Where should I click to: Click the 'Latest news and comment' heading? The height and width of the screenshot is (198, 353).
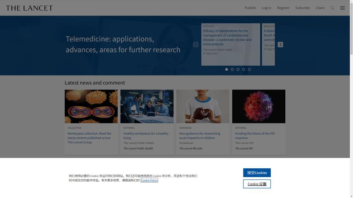click(x=95, y=82)
